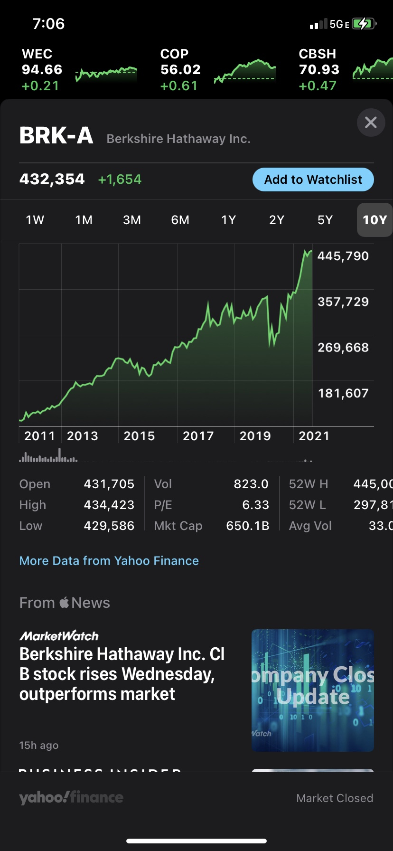Tap the 2021 marker on chart axis
The width and height of the screenshot is (393, 851).
click(x=314, y=436)
